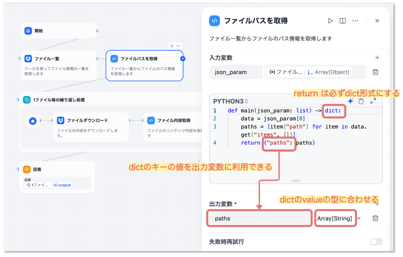
Task: Click the 出力変数 section label
Action: point(221,204)
